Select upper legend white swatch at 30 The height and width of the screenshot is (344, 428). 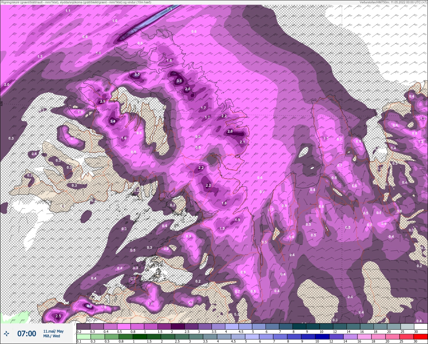(x=421, y=326)
